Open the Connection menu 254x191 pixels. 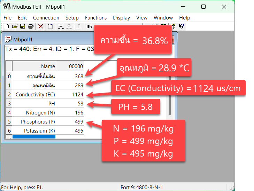coord(46,18)
